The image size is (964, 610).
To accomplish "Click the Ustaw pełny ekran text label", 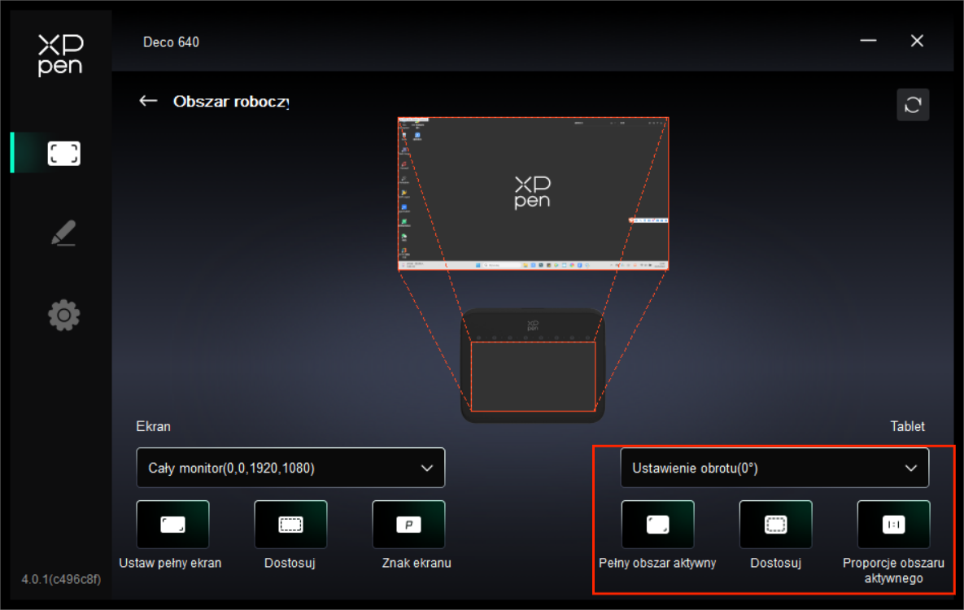I will (x=170, y=563).
